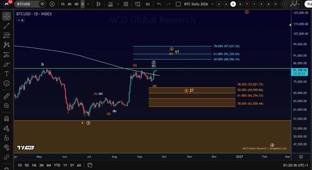
Task: Click the chain link icon in the left toolbar
Action: 6,157
